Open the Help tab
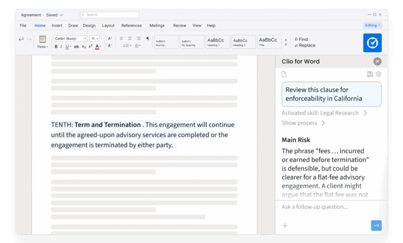This screenshot has width=403, height=243. pyautogui.click(x=211, y=25)
